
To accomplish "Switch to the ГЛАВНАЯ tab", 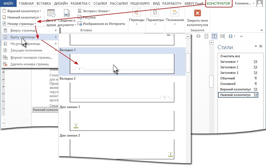I will coord(26,3).
